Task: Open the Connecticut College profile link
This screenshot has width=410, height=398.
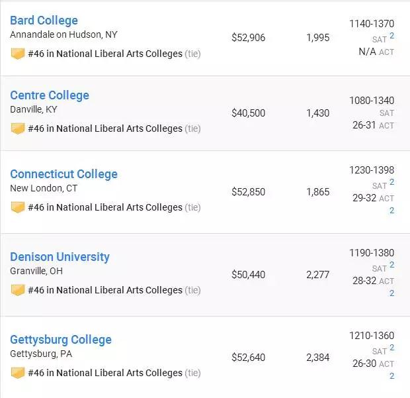Action: [63, 174]
